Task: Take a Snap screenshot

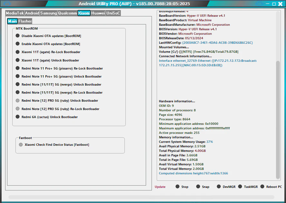Action: click(x=202, y=187)
